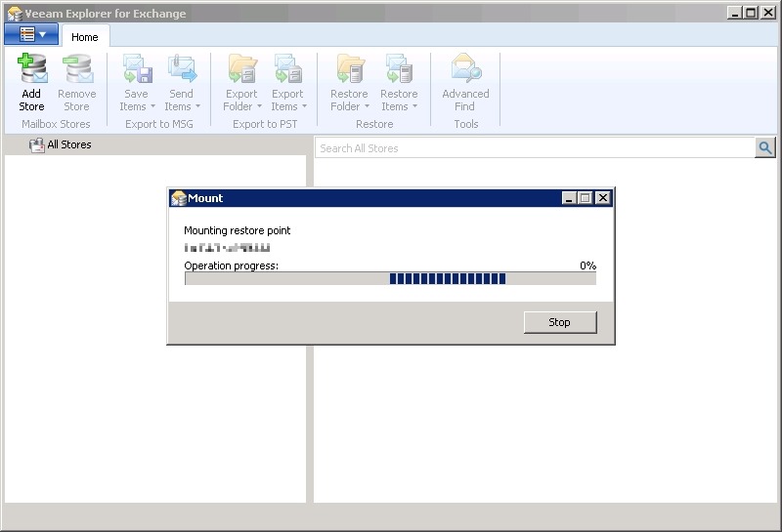Click the '0%' progress value
Screen dimensions: 782x532
click(x=588, y=266)
